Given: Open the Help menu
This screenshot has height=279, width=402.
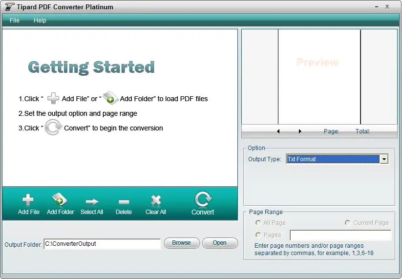Looking at the screenshot, I should pos(40,20).
